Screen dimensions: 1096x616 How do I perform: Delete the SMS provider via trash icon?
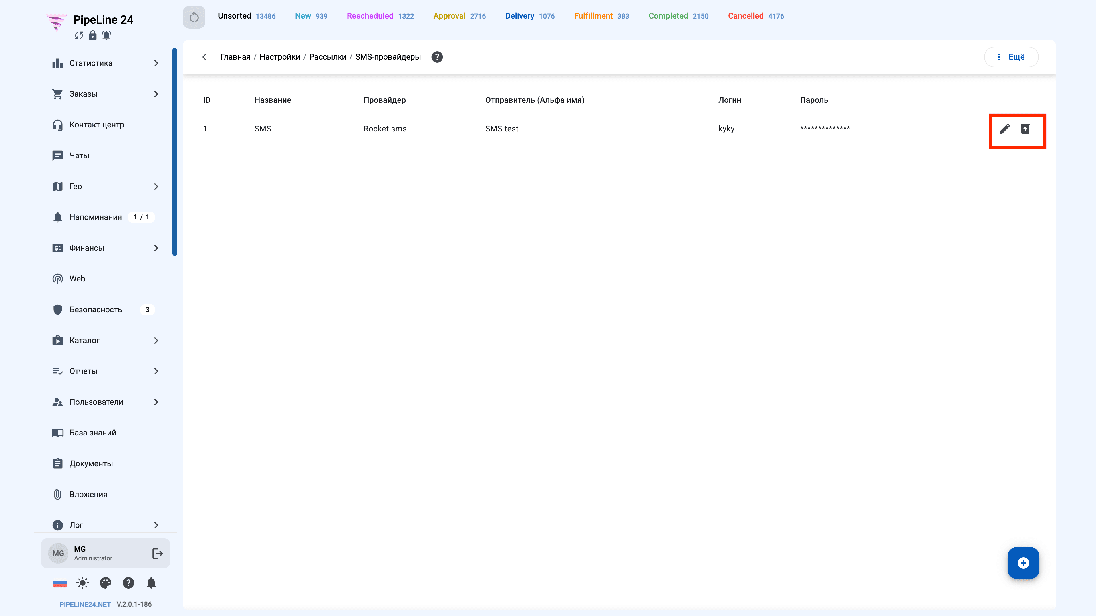click(1025, 129)
